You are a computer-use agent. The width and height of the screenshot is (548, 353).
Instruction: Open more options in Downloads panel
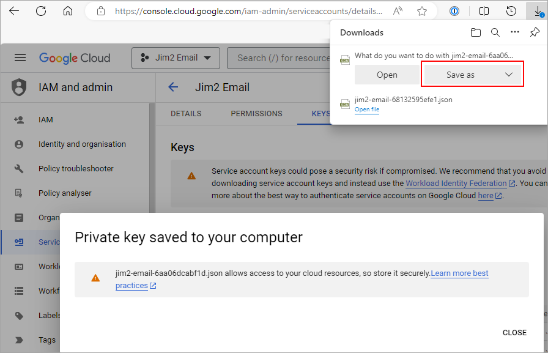tap(515, 32)
